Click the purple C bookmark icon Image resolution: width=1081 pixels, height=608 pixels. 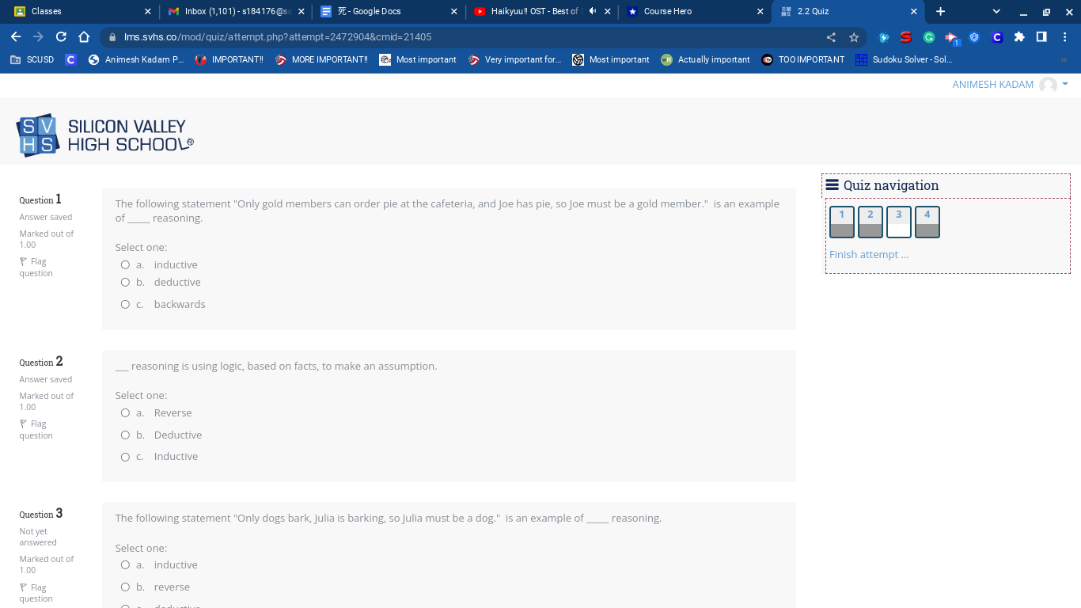[71, 59]
